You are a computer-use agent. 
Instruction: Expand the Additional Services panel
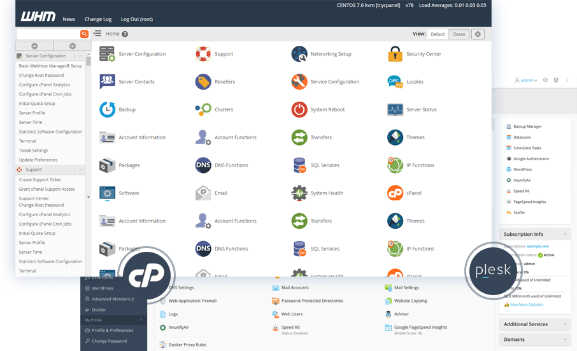click(x=565, y=324)
